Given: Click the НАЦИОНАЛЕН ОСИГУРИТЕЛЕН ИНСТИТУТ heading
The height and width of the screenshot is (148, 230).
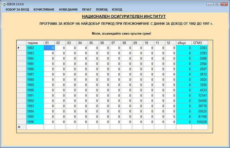Looking at the screenshot, I should coord(124,17).
